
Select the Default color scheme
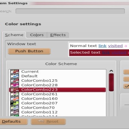(x=57, y=76)
